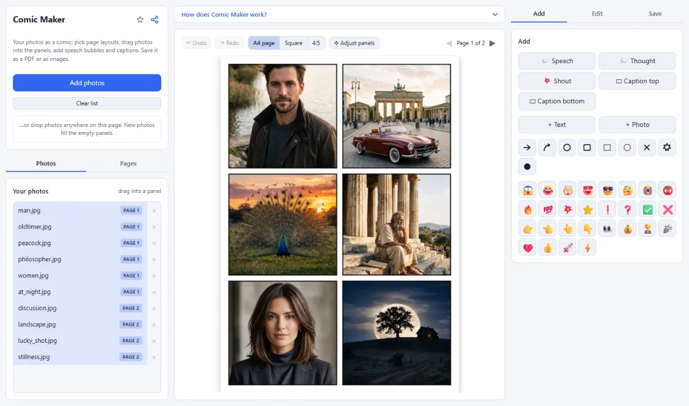Add a Caption bottom box
Viewport: 689px width, 406px height.
[x=557, y=101]
